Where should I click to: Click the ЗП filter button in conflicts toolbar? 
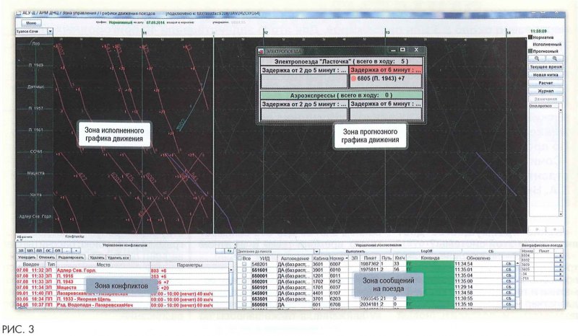(x=21, y=250)
